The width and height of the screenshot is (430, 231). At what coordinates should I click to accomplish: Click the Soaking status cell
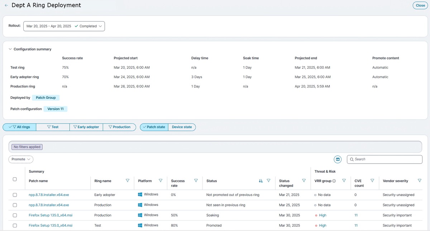tap(212, 215)
